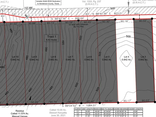
Task: Click the Variable Width ROW Dedication callout
Action: pyautogui.click(x=48, y=2)
